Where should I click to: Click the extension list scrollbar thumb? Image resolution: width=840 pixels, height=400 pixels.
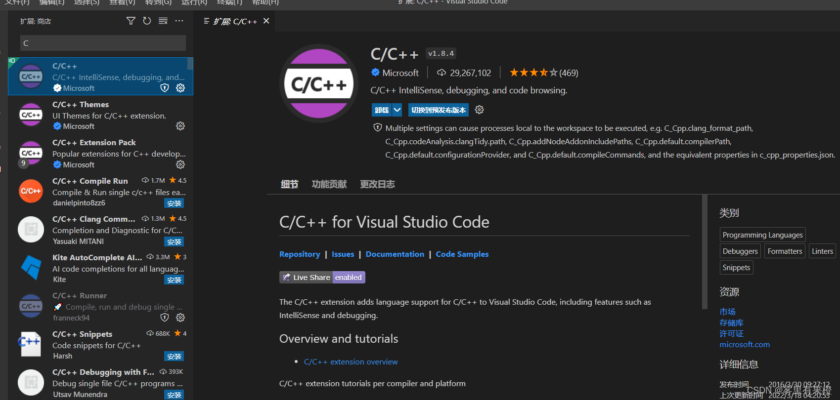[190, 64]
